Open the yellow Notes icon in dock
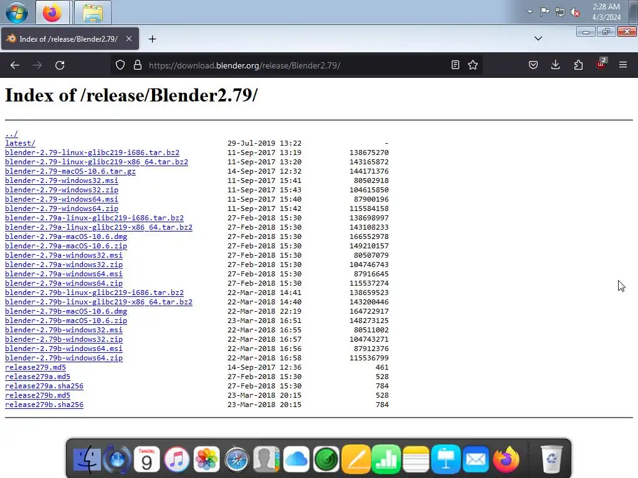The height and width of the screenshot is (478, 638). (416, 460)
